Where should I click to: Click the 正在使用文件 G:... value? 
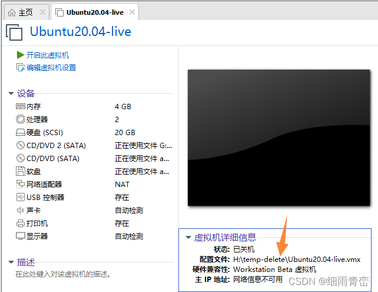(143, 146)
